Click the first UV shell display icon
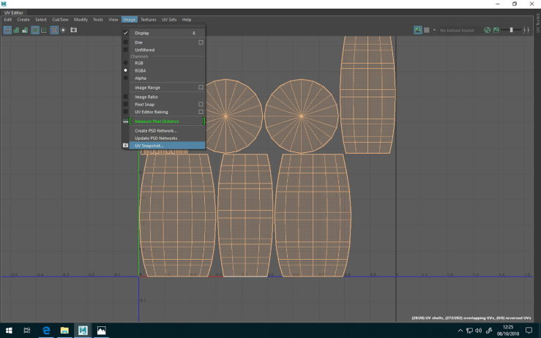Viewport: 541px width, 338px height. (7, 30)
